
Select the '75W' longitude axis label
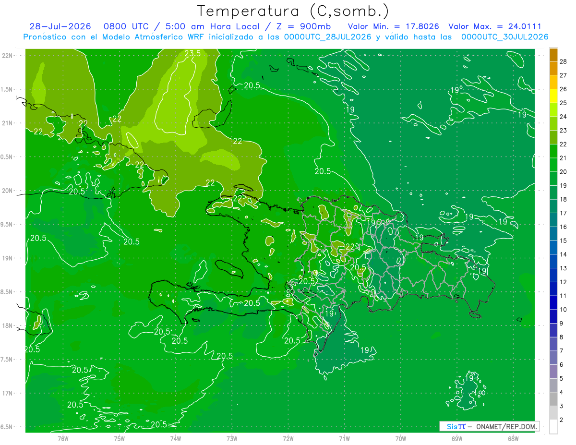pyautogui.click(x=120, y=438)
